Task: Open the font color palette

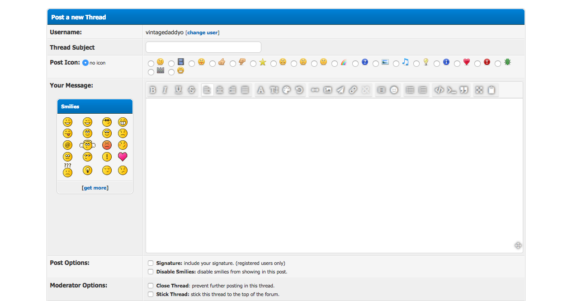Action: (286, 90)
